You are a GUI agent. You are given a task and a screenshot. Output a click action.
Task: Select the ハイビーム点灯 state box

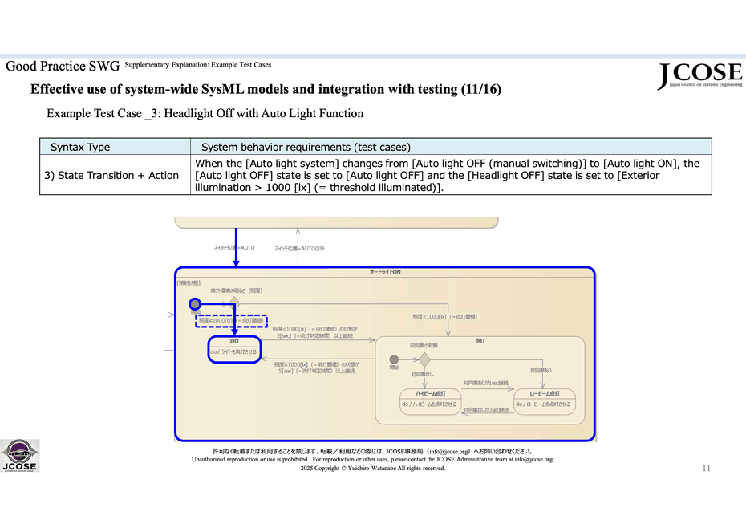click(x=431, y=402)
